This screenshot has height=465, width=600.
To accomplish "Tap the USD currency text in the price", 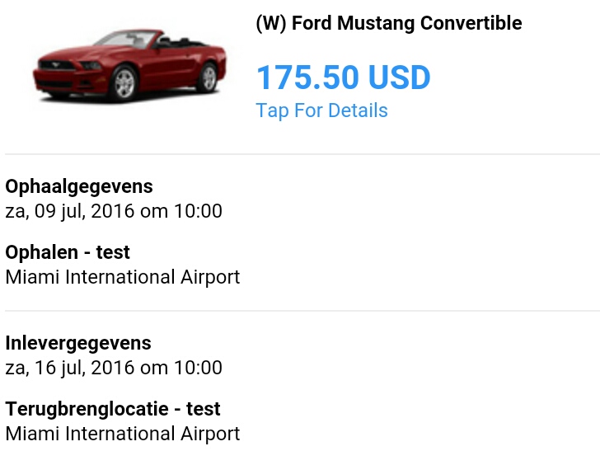I will coord(399,77).
